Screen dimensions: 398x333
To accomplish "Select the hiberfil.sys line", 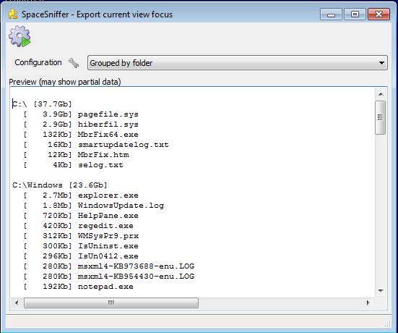I will tap(81, 125).
